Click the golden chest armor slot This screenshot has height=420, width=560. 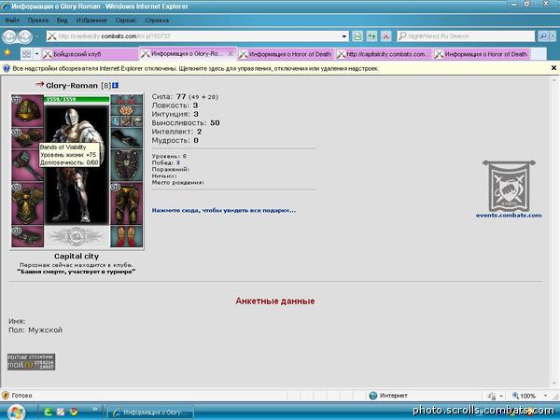click(27, 203)
